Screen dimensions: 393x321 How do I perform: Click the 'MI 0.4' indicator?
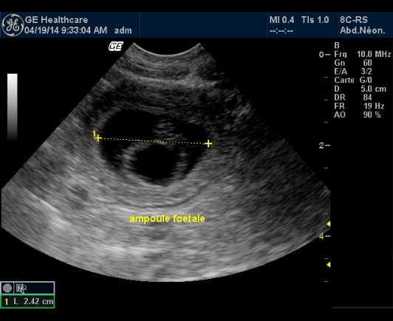[x=281, y=20]
